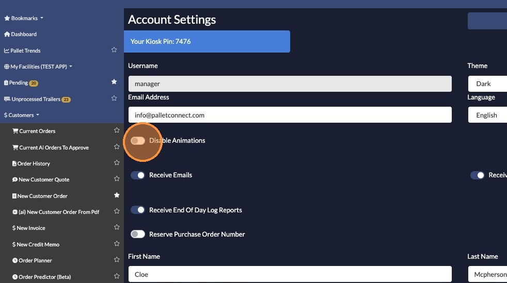The width and height of the screenshot is (507, 283).
Task: Star the New Invoice menu entry
Action: point(117,227)
